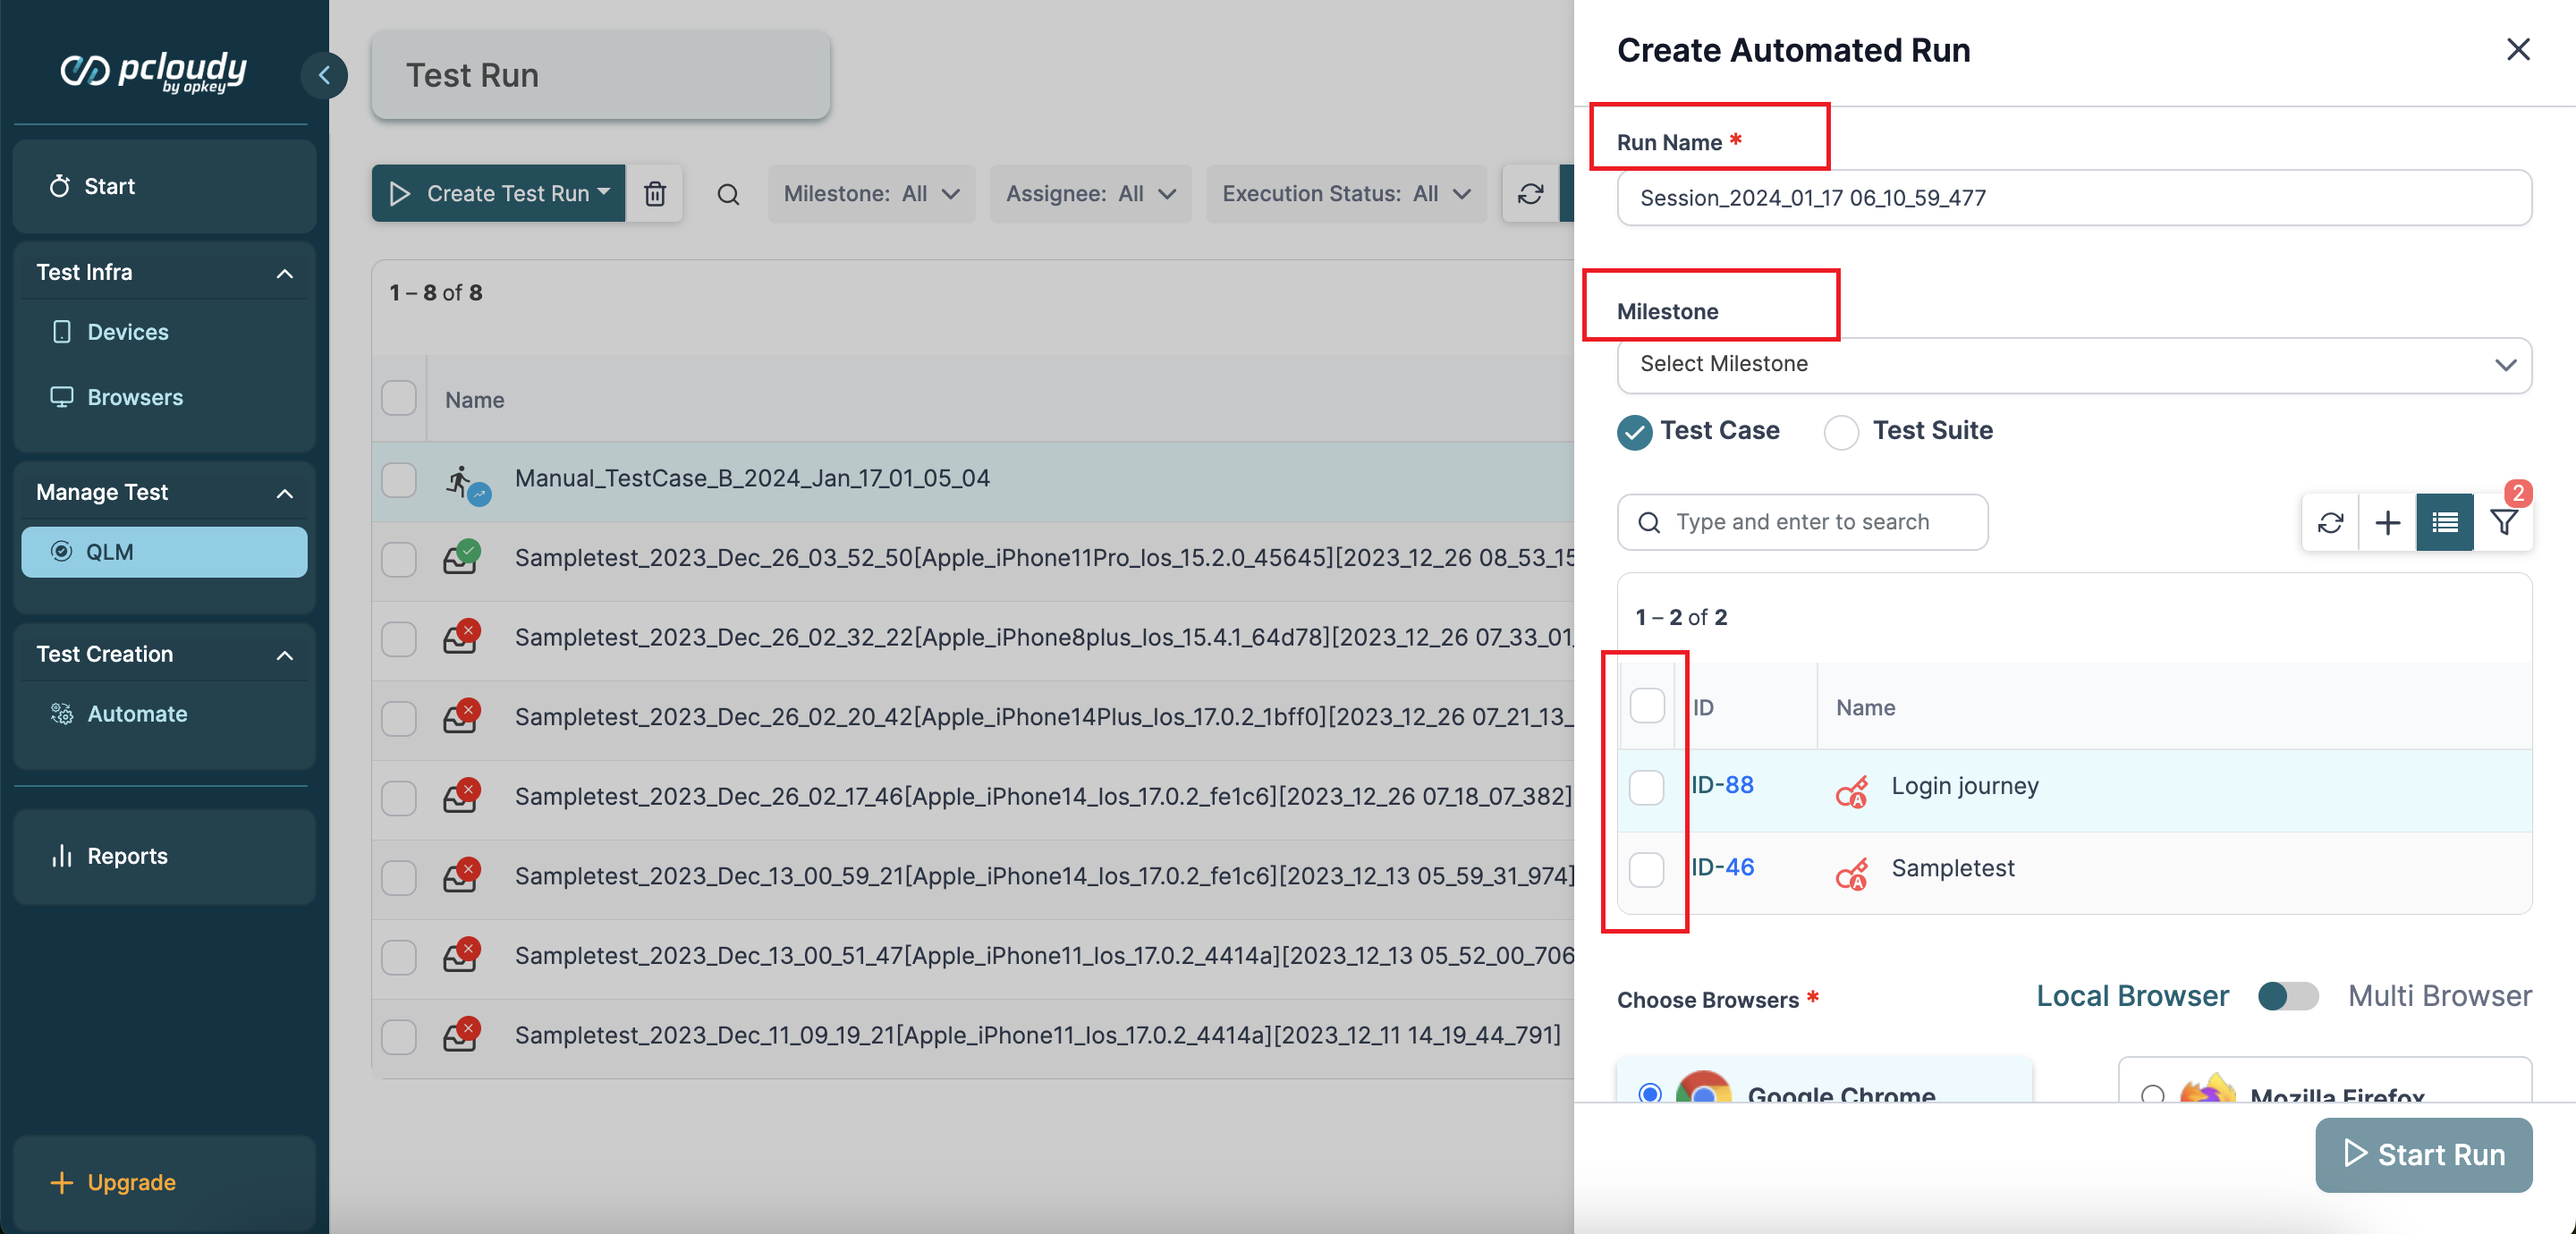Collapse the Manage Test section

point(284,493)
